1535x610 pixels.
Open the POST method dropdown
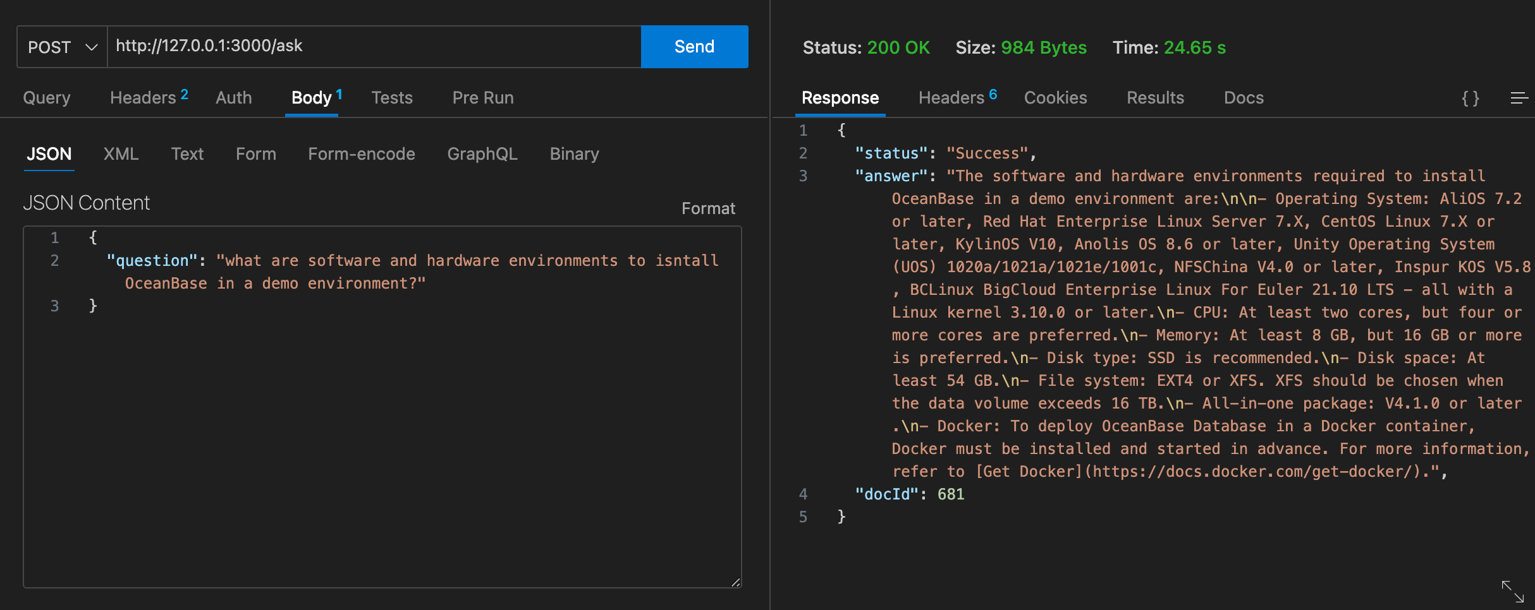click(x=62, y=47)
